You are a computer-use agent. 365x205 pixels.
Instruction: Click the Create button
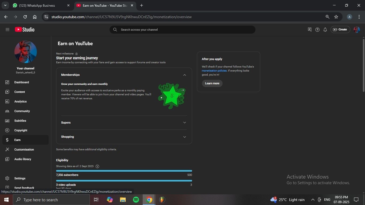click(340, 30)
